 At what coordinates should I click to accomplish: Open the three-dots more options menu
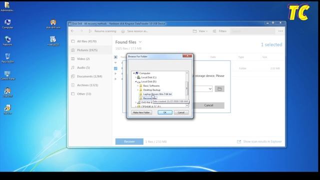(x=280, y=31)
